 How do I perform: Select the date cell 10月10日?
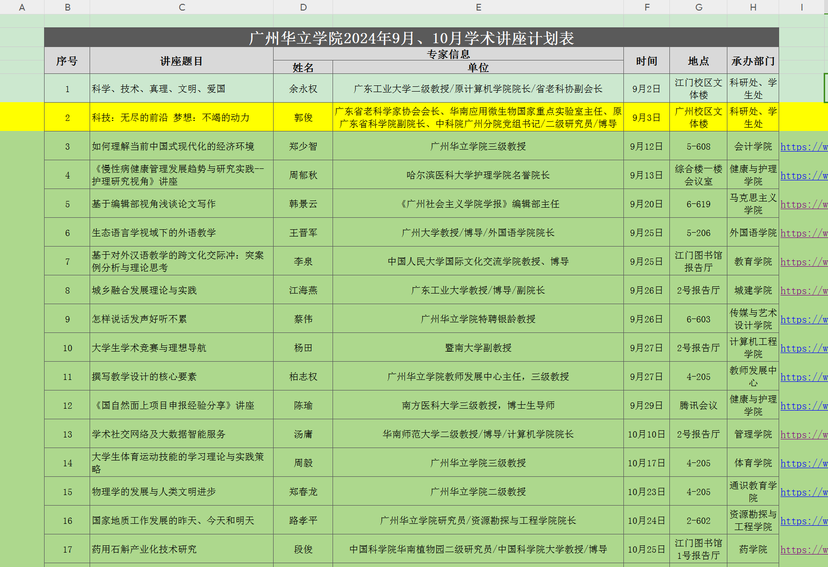[x=646, y=434]
